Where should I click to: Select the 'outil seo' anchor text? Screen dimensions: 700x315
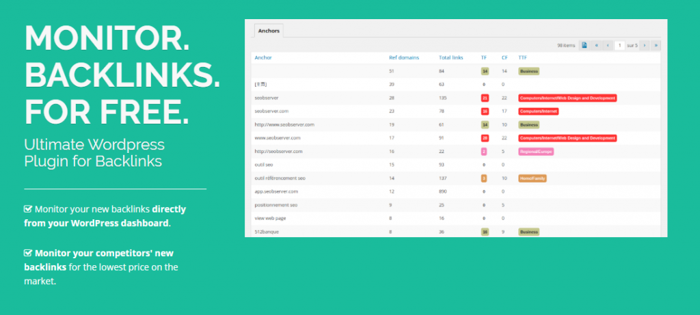pos(263,165)
